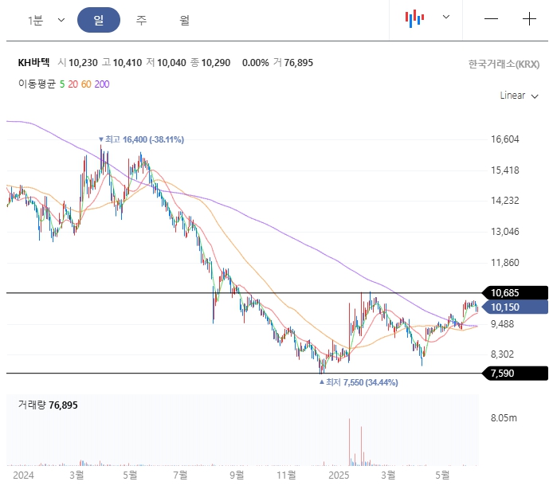This screenshot has height=497, width=553.
Task: Expand the chart type dropdown arrow
Action: tap(446, 17)
